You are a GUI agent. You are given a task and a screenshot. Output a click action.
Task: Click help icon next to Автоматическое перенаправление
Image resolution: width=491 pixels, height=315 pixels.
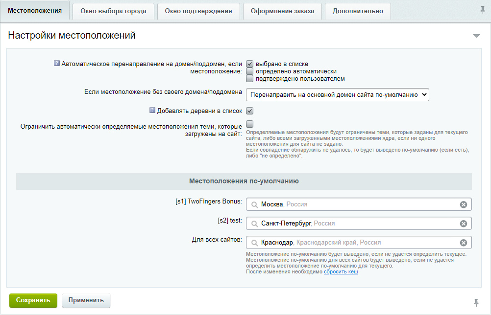point(56,64)
